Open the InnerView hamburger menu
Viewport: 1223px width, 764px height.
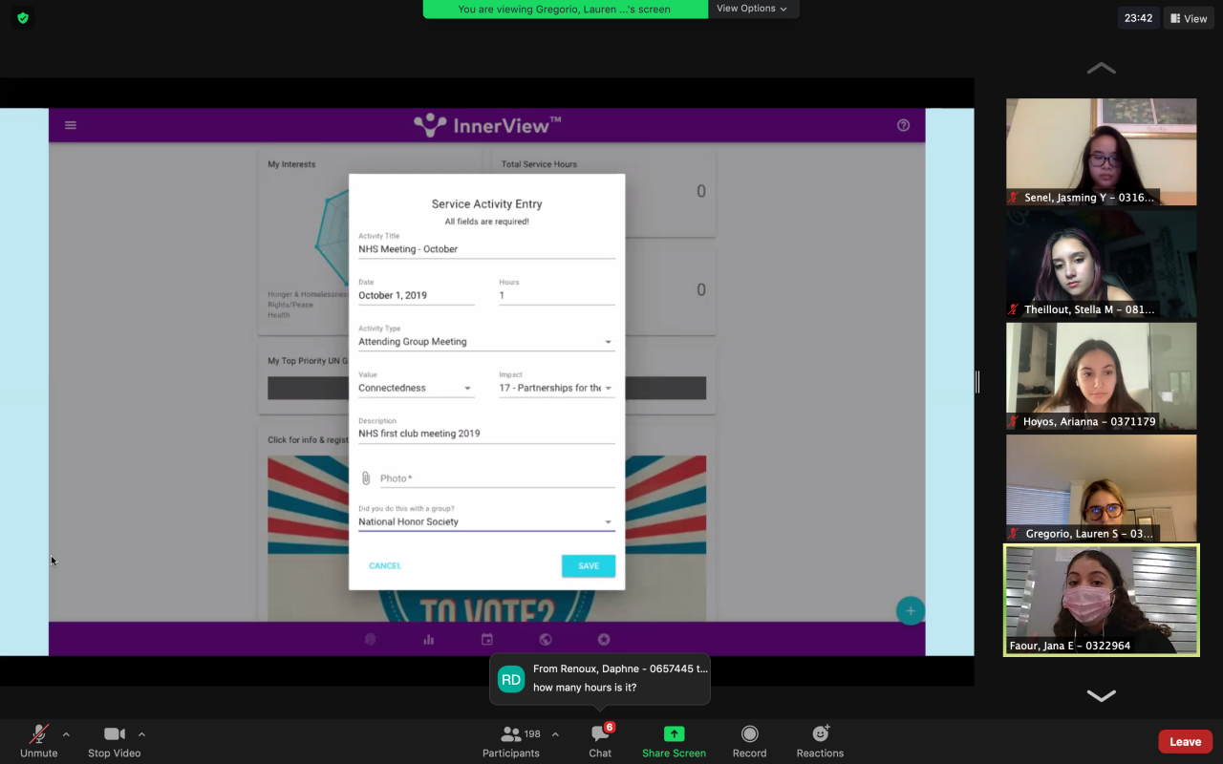pyautogui.click(x=71, y=125)
